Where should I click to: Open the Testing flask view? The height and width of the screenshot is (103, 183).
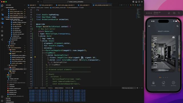[2, 27]
